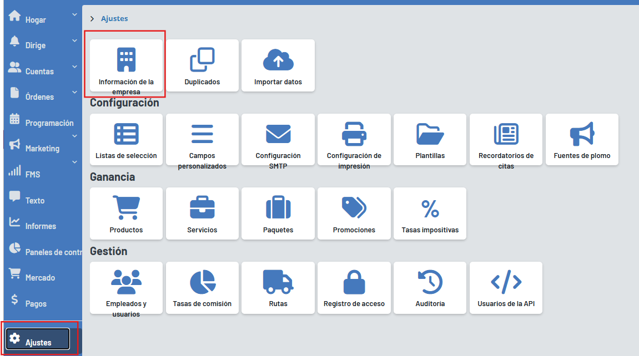This screenshot has width=639, height=356.
Task: Open the Información de la empresa building icon
Action: [126, 60]
